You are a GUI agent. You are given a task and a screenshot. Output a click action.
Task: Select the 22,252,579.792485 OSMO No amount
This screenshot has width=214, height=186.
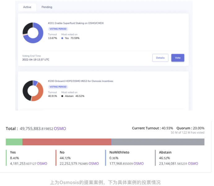79,164
